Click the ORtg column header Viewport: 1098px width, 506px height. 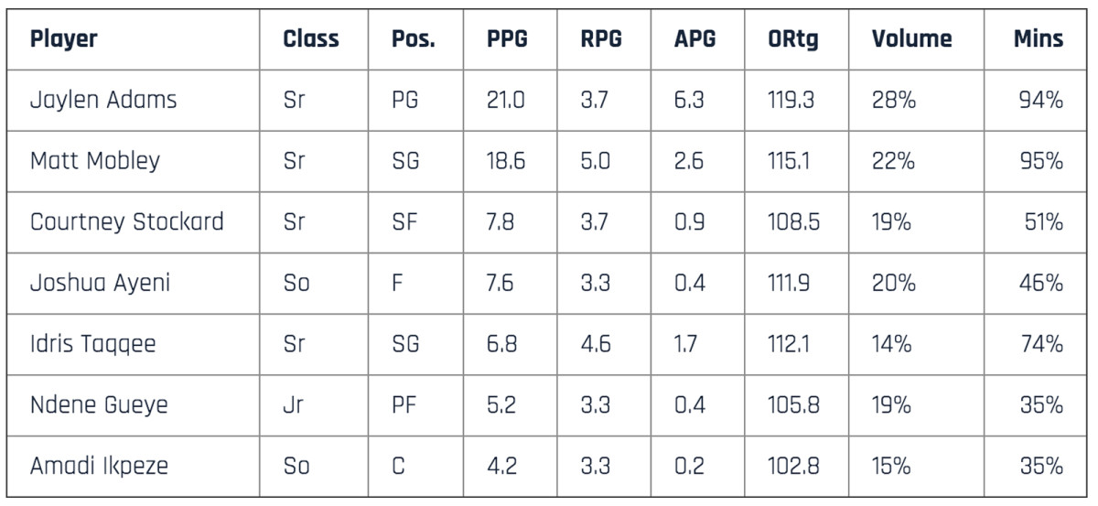pyautogui.click(x=793, y=38)
